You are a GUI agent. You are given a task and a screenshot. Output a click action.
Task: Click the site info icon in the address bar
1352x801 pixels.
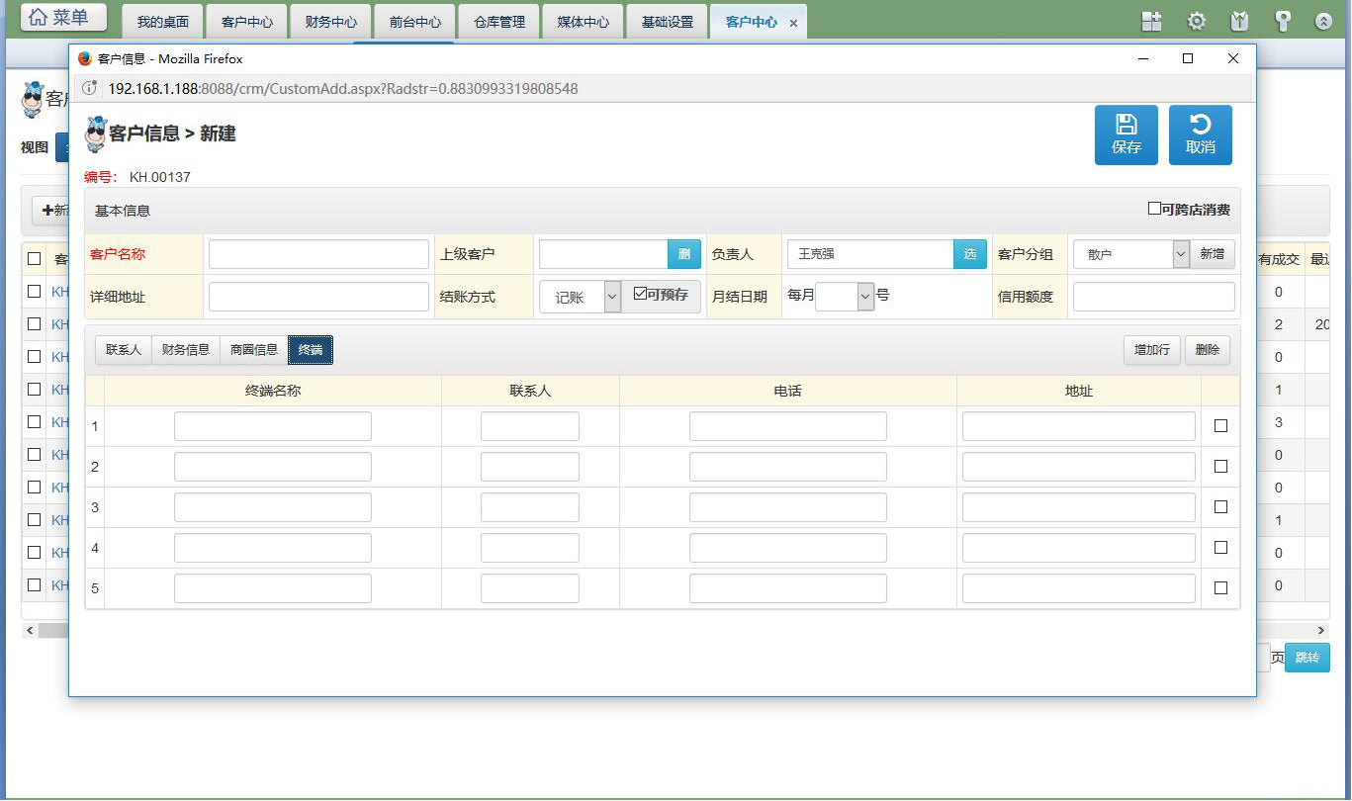pos(89,88)
